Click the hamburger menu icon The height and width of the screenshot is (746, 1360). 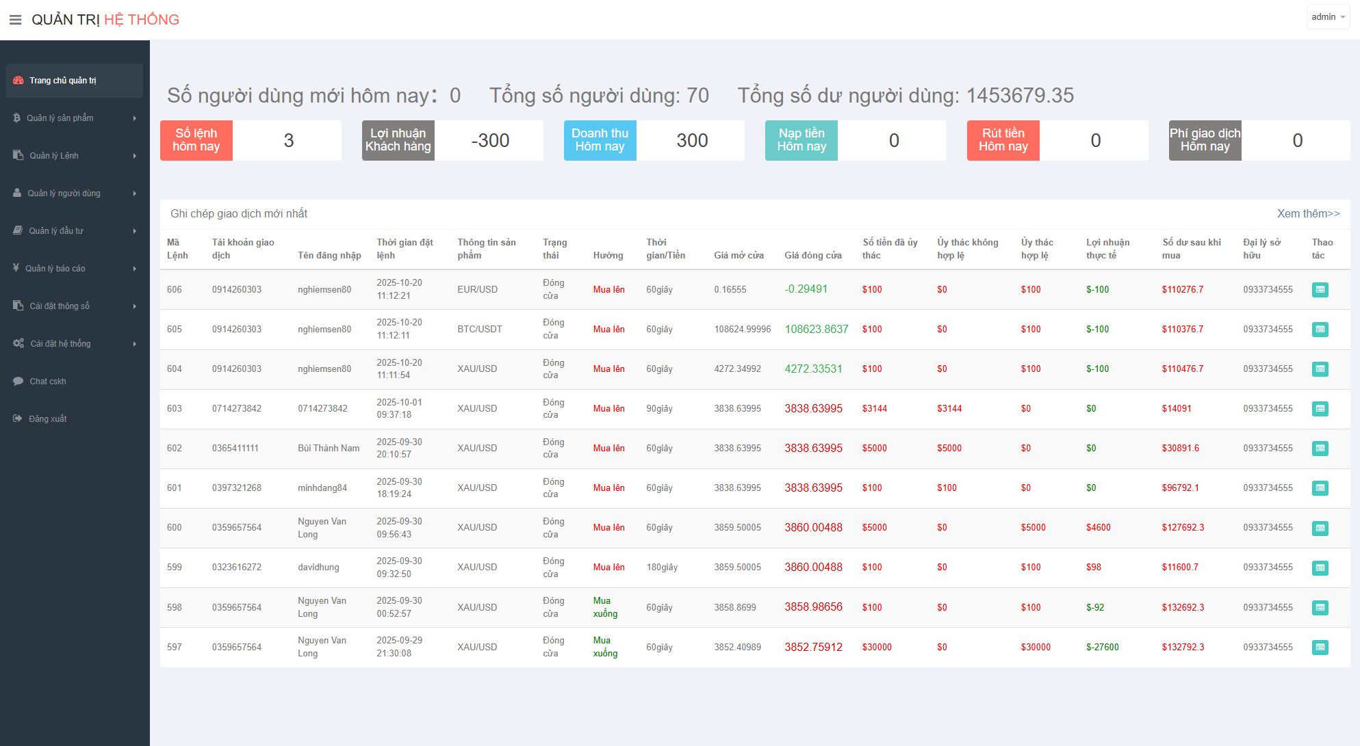(x=15, y=20)
